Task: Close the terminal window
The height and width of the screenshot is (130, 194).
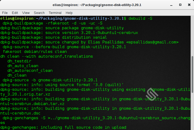Action: (x=188, y=5)
